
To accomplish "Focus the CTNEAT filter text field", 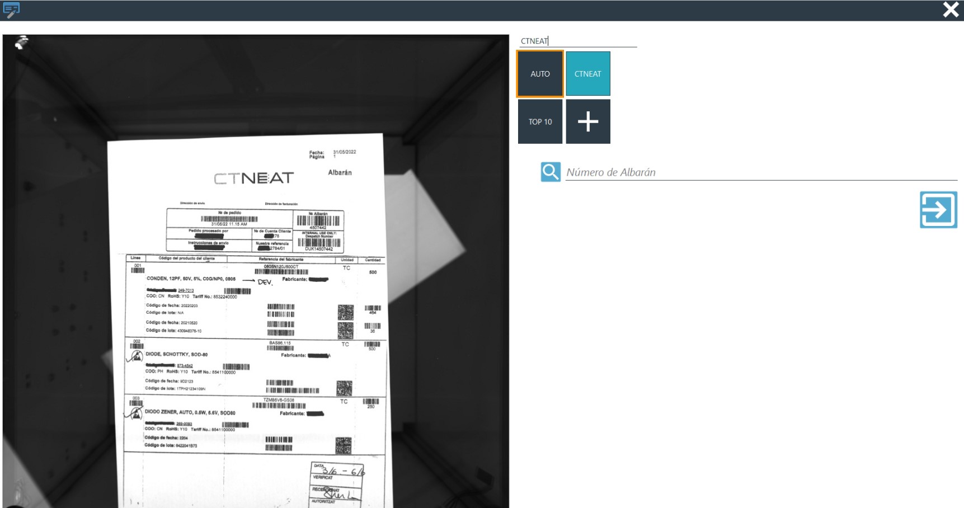I will (x=577, y=41).
